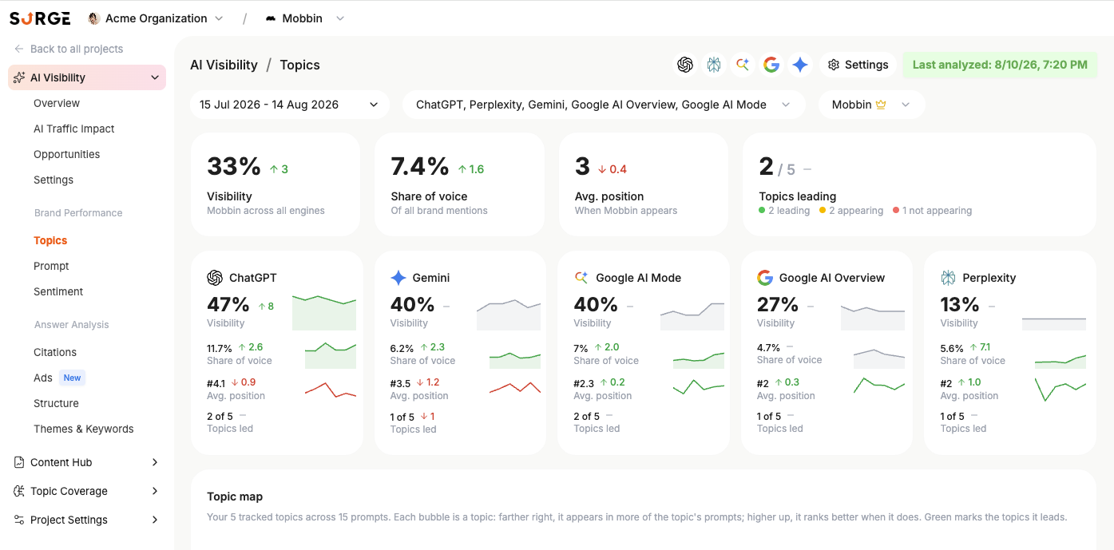The height and width of the screenshot is (550, 1114).
Task: Click the ChatGPT engine icon in header
Action: coord(684,65)
